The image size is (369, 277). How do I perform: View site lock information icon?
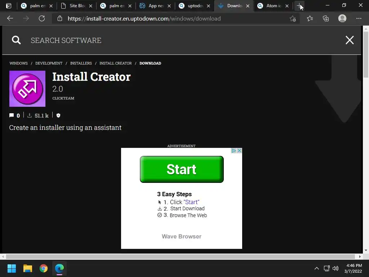60,18
